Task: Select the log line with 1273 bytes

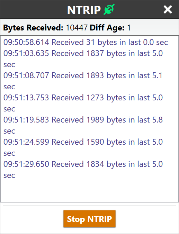Action: [83, 103]
